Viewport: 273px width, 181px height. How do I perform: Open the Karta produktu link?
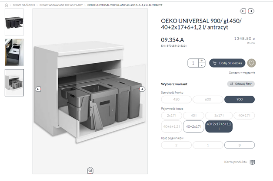tap(236, 162)
